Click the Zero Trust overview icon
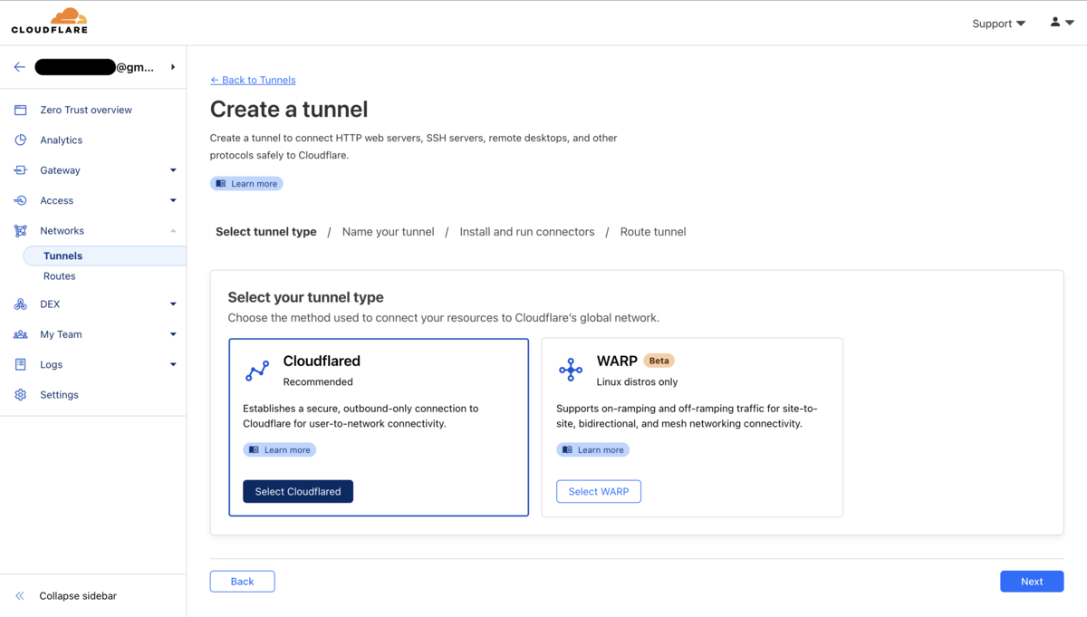 [20, 110]
